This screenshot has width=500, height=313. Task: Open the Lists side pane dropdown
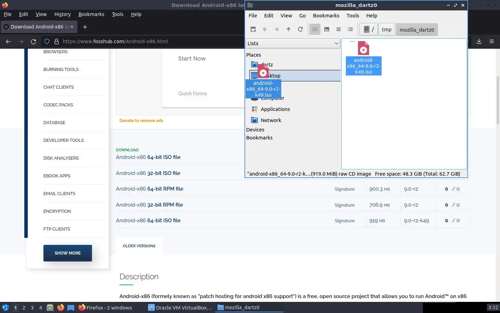[293, 43]
